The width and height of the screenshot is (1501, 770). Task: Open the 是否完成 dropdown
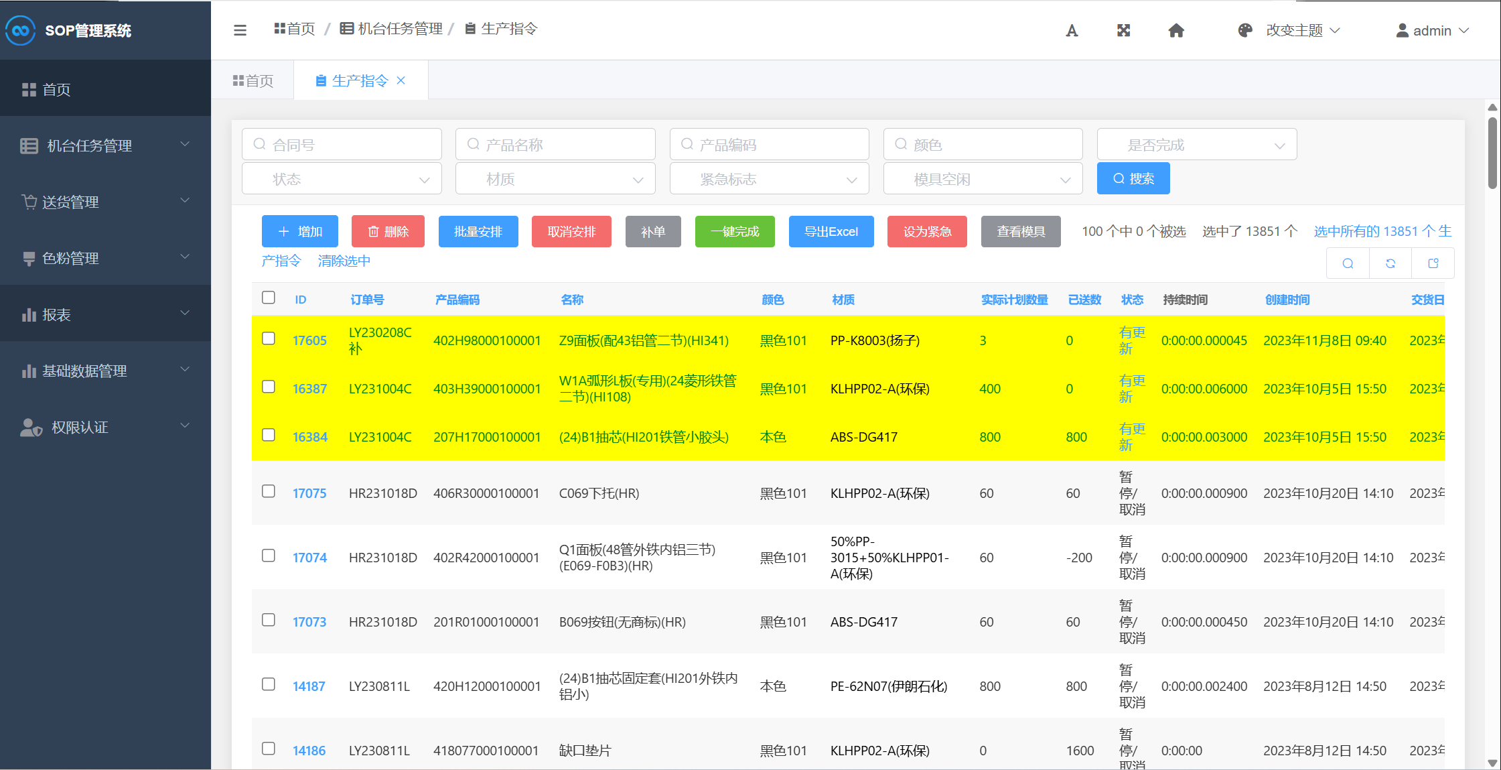[1196, 145]
